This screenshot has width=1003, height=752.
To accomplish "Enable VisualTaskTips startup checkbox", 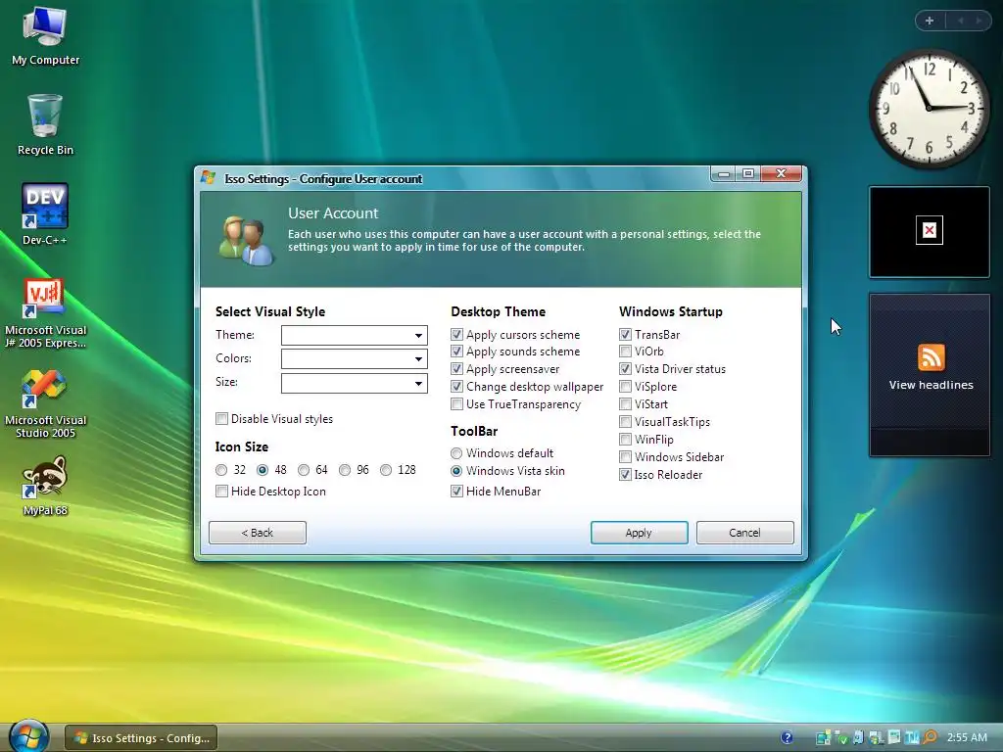I will tap(626, 421).
